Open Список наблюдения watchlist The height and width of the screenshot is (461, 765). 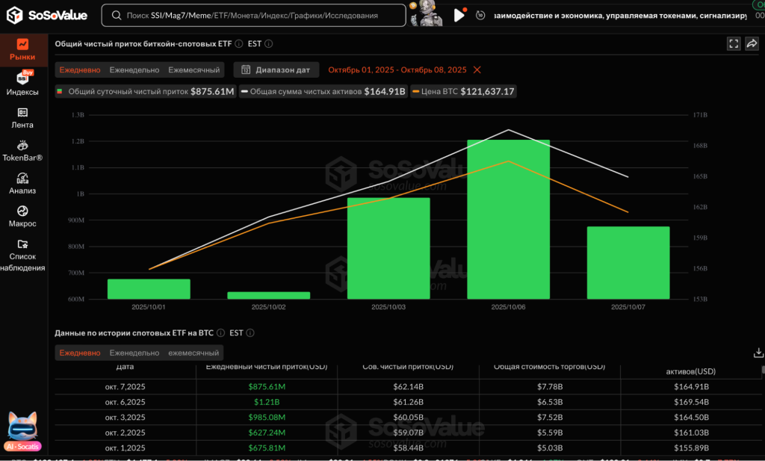(x=22, y=254)
